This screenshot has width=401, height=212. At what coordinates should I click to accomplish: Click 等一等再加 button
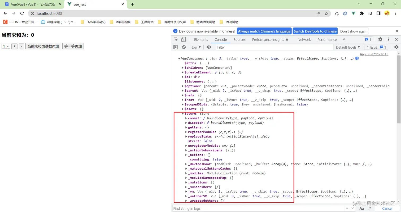73,46
